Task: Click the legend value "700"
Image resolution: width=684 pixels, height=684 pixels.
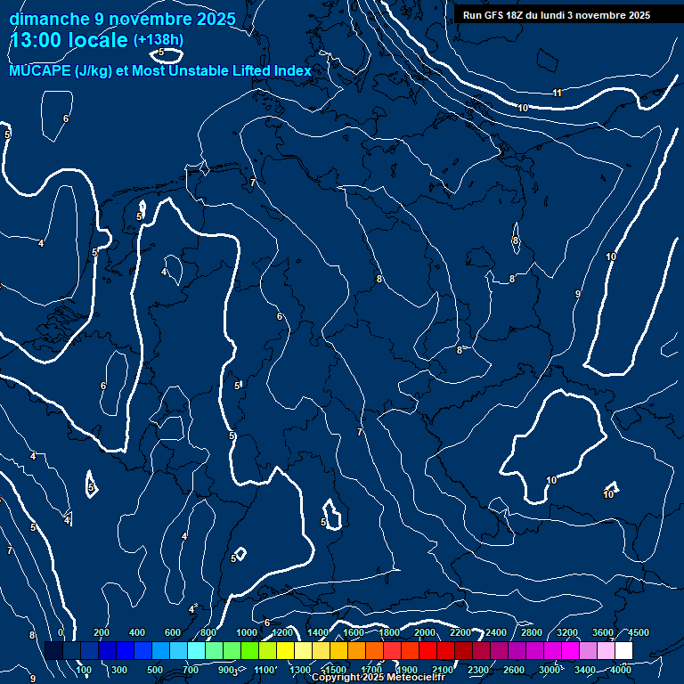Action: (191, 670)
